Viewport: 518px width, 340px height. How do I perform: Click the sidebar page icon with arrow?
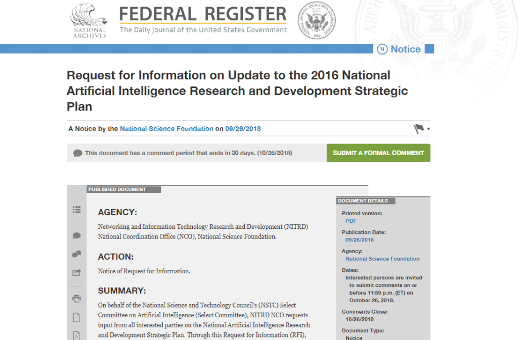[76, 334]
